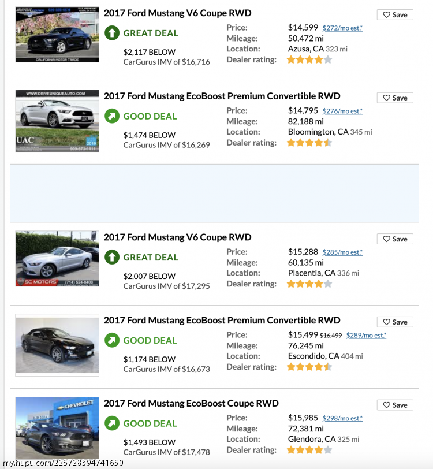The image size is (433, 469).
Task: Click the Great Deal icon on Placentia listing
Action: coord(112,257)
